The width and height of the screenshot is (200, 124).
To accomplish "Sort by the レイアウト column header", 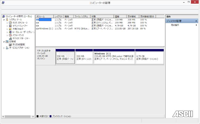I will (x=58, y=16).
